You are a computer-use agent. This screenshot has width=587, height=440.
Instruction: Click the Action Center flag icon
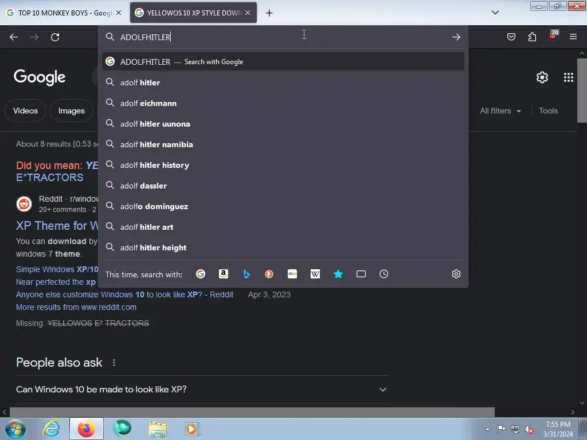(x=501, y=429)
